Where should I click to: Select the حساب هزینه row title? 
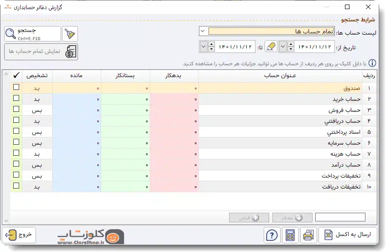(345, 154)
